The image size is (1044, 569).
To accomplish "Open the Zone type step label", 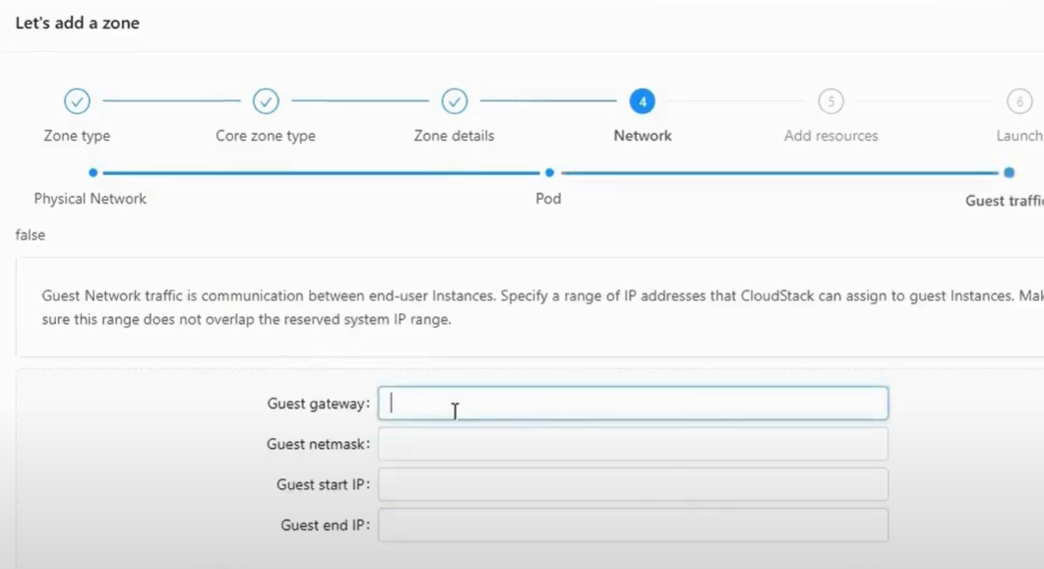I will coord(77,136).
